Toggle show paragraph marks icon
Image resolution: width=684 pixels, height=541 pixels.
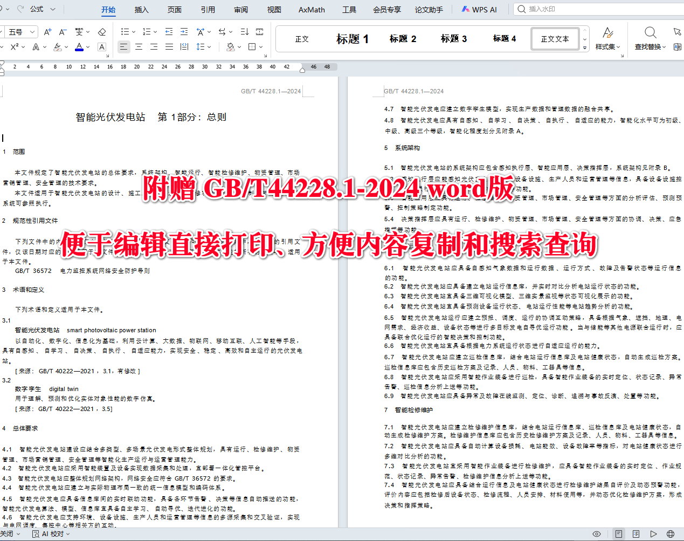coord(260,32)
